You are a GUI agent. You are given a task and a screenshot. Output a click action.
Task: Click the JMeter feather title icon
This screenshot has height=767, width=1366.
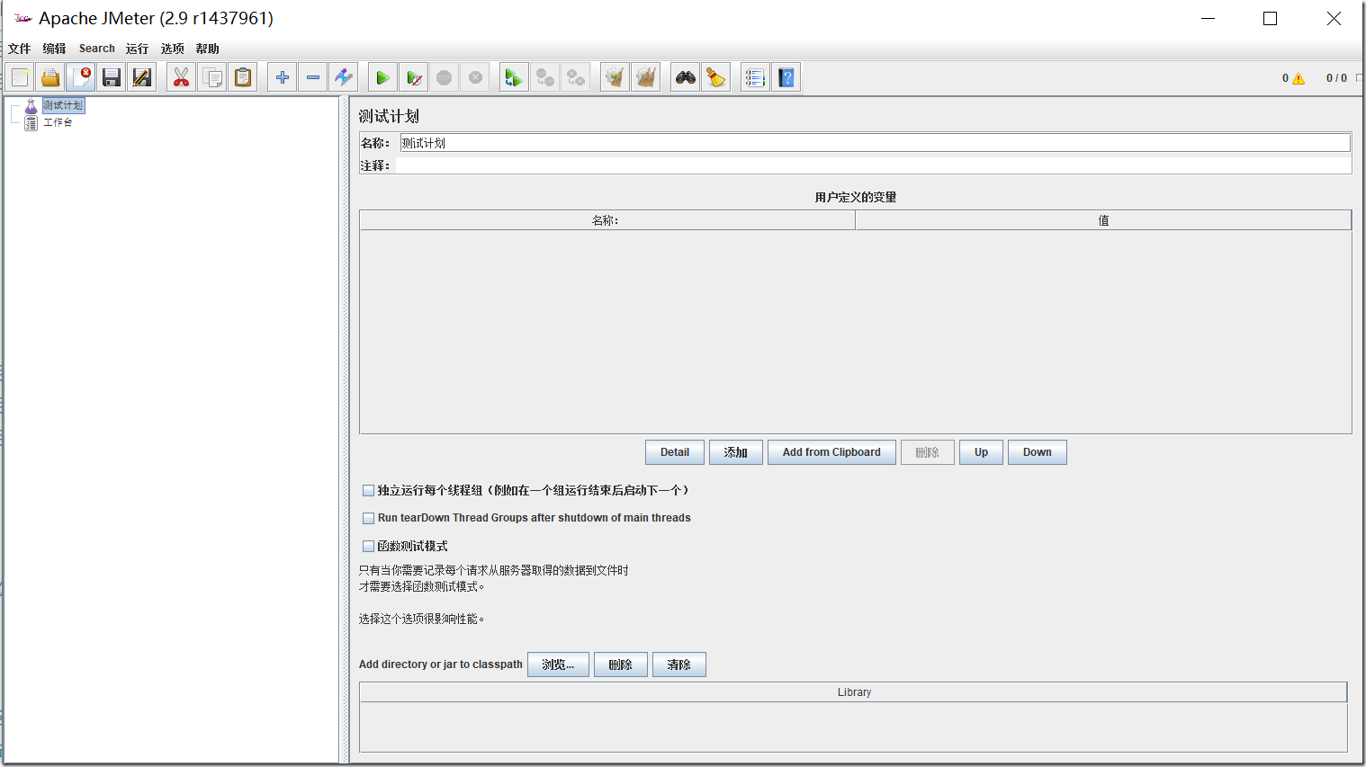tap(23, 18)
